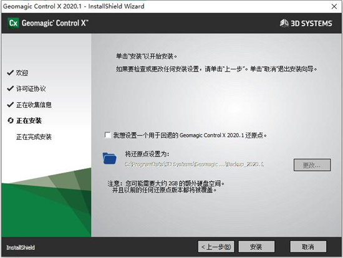Select the current 正在安装 step label

pyautogui.click(x=29, y=120)
